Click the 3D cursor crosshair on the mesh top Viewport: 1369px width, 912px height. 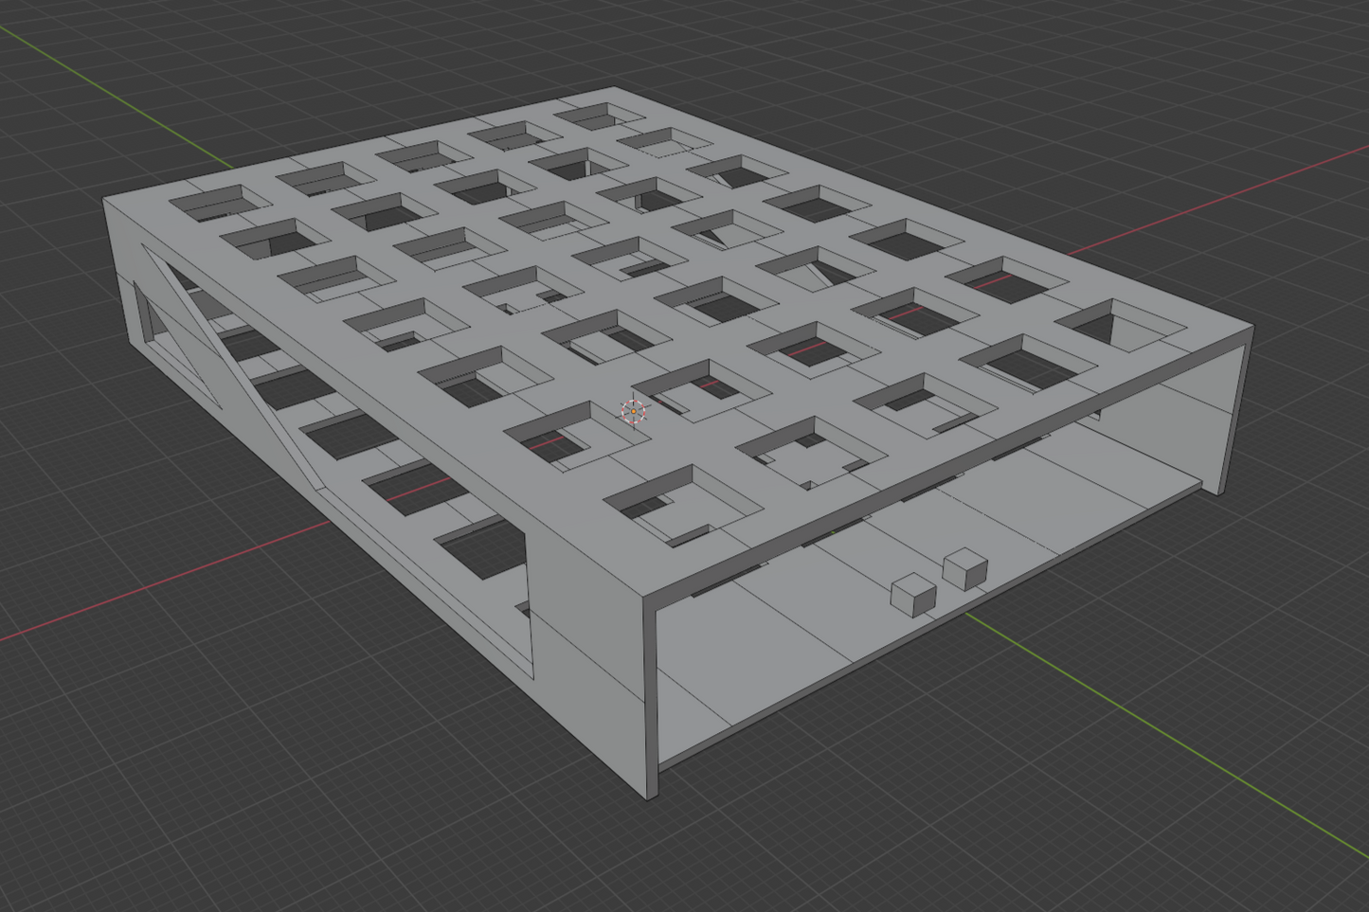[x=634, y=411]
